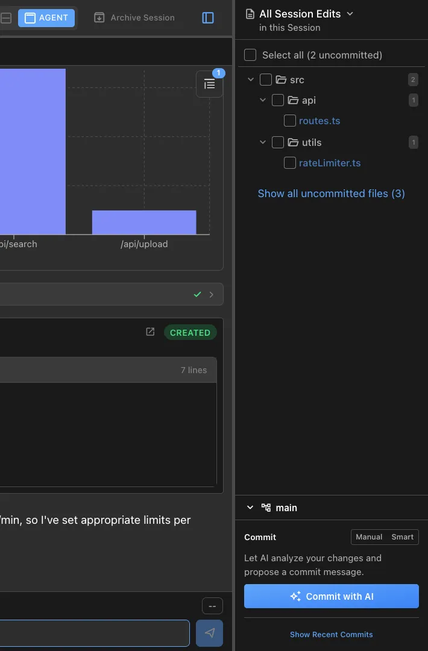The image size is (428, 651).
Task: Click the Commit with AI button
Action: pyautogui.click(x=331, y=596)
